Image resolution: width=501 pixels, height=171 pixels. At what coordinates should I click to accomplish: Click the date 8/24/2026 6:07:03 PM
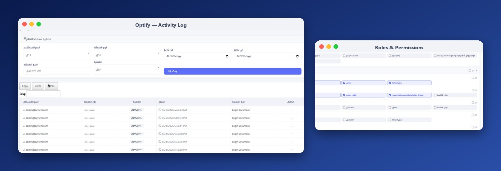coord(174,118)
